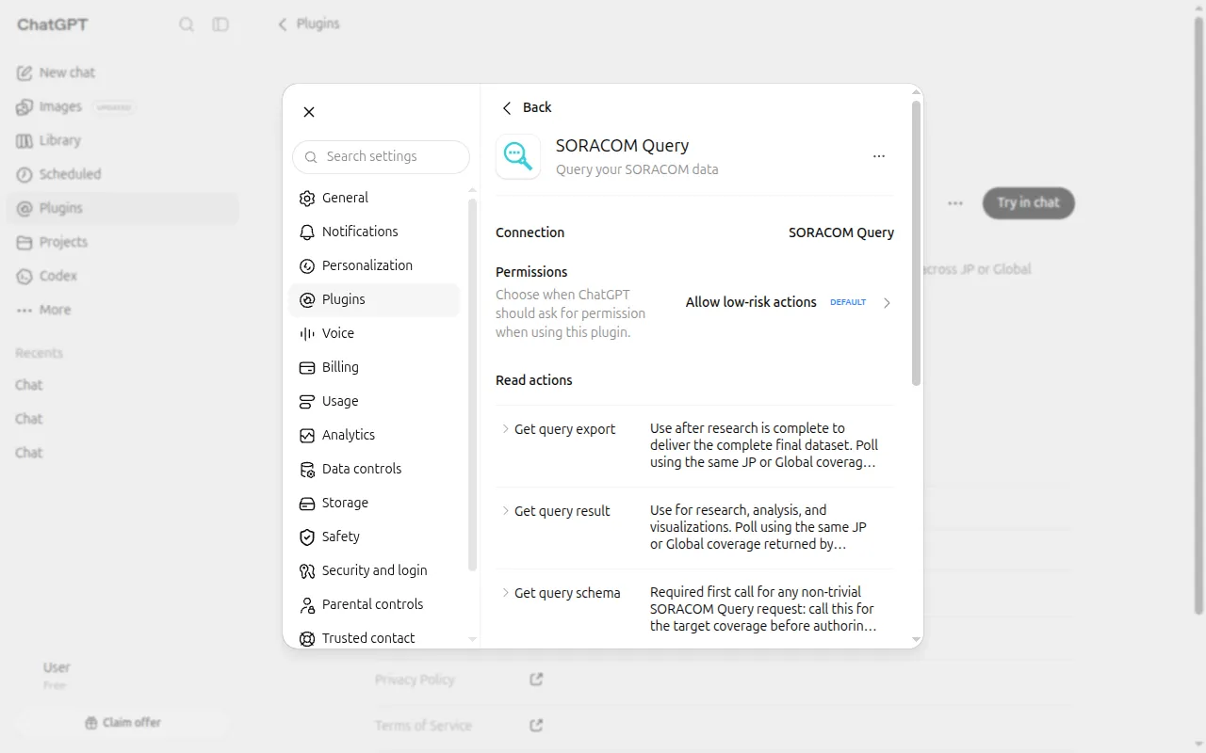Click the Billing card icon
Image resolution: width=1206 pixels, height=753 pixels.
coord(307,367)
